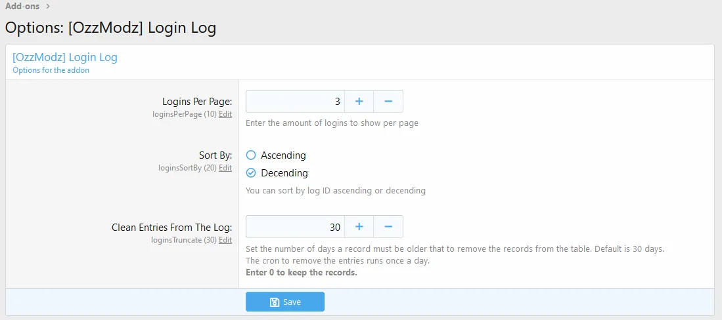Click the breadcrumb arrow after Add-ons
Image resolution: width=722 pixels, height=320 pixels.
click(48, 7)
